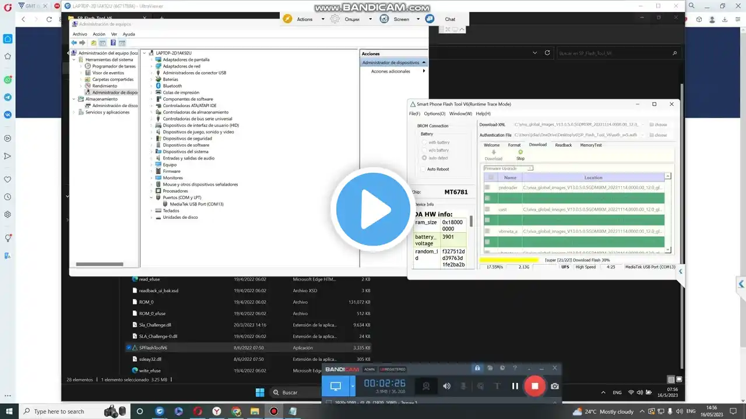Viewport: 746px width, 419px height.
Task: Toggle the vbmeta_a partition checkbox
Action: [487, 231]
